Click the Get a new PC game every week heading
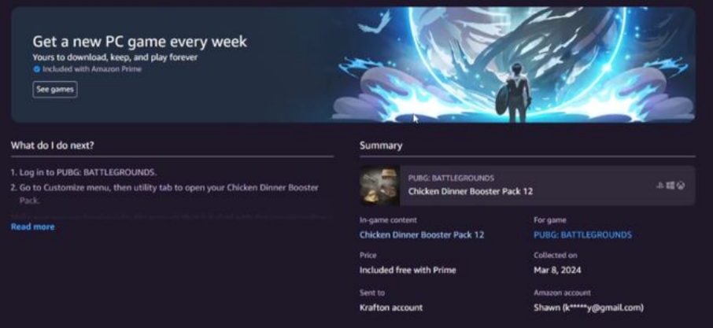This screenshot has height=328, width=713. pyautogui.click(x=139, y=42)
